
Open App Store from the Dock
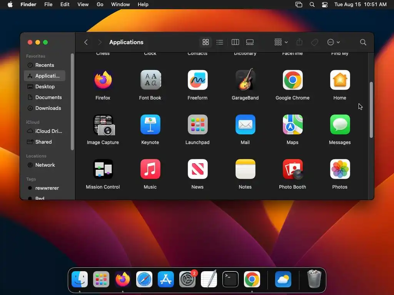click(166, 279)
